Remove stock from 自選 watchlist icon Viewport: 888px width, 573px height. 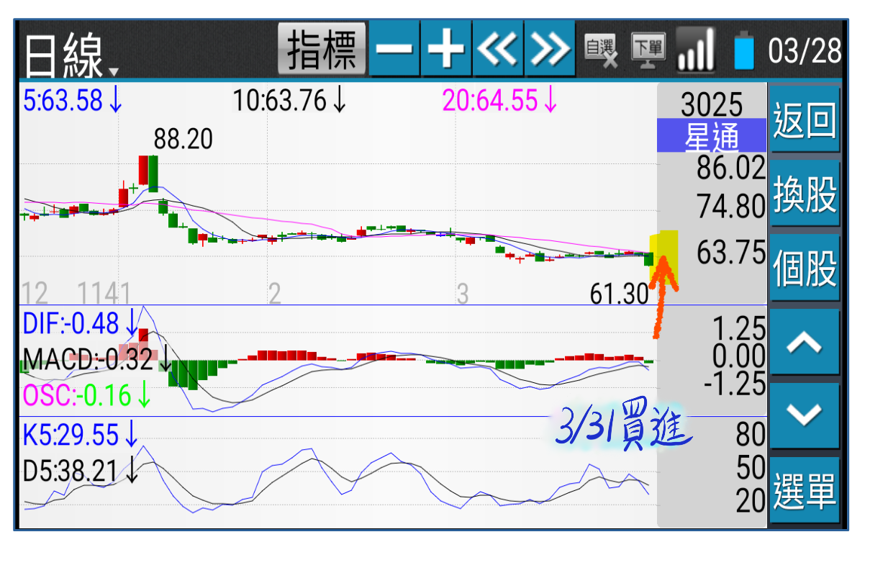coord(601,50)
